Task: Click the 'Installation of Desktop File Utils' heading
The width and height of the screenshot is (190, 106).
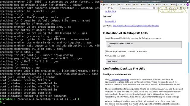Action: pos(125,33)
